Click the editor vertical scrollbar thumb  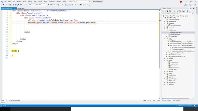coord(160,40)
